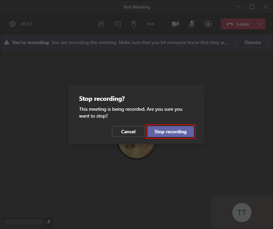Image resolution: width=273 pixels, height=229 pixels.
Task: Click the warning triangle icon in banner
Action: click(x=6, y=42)
